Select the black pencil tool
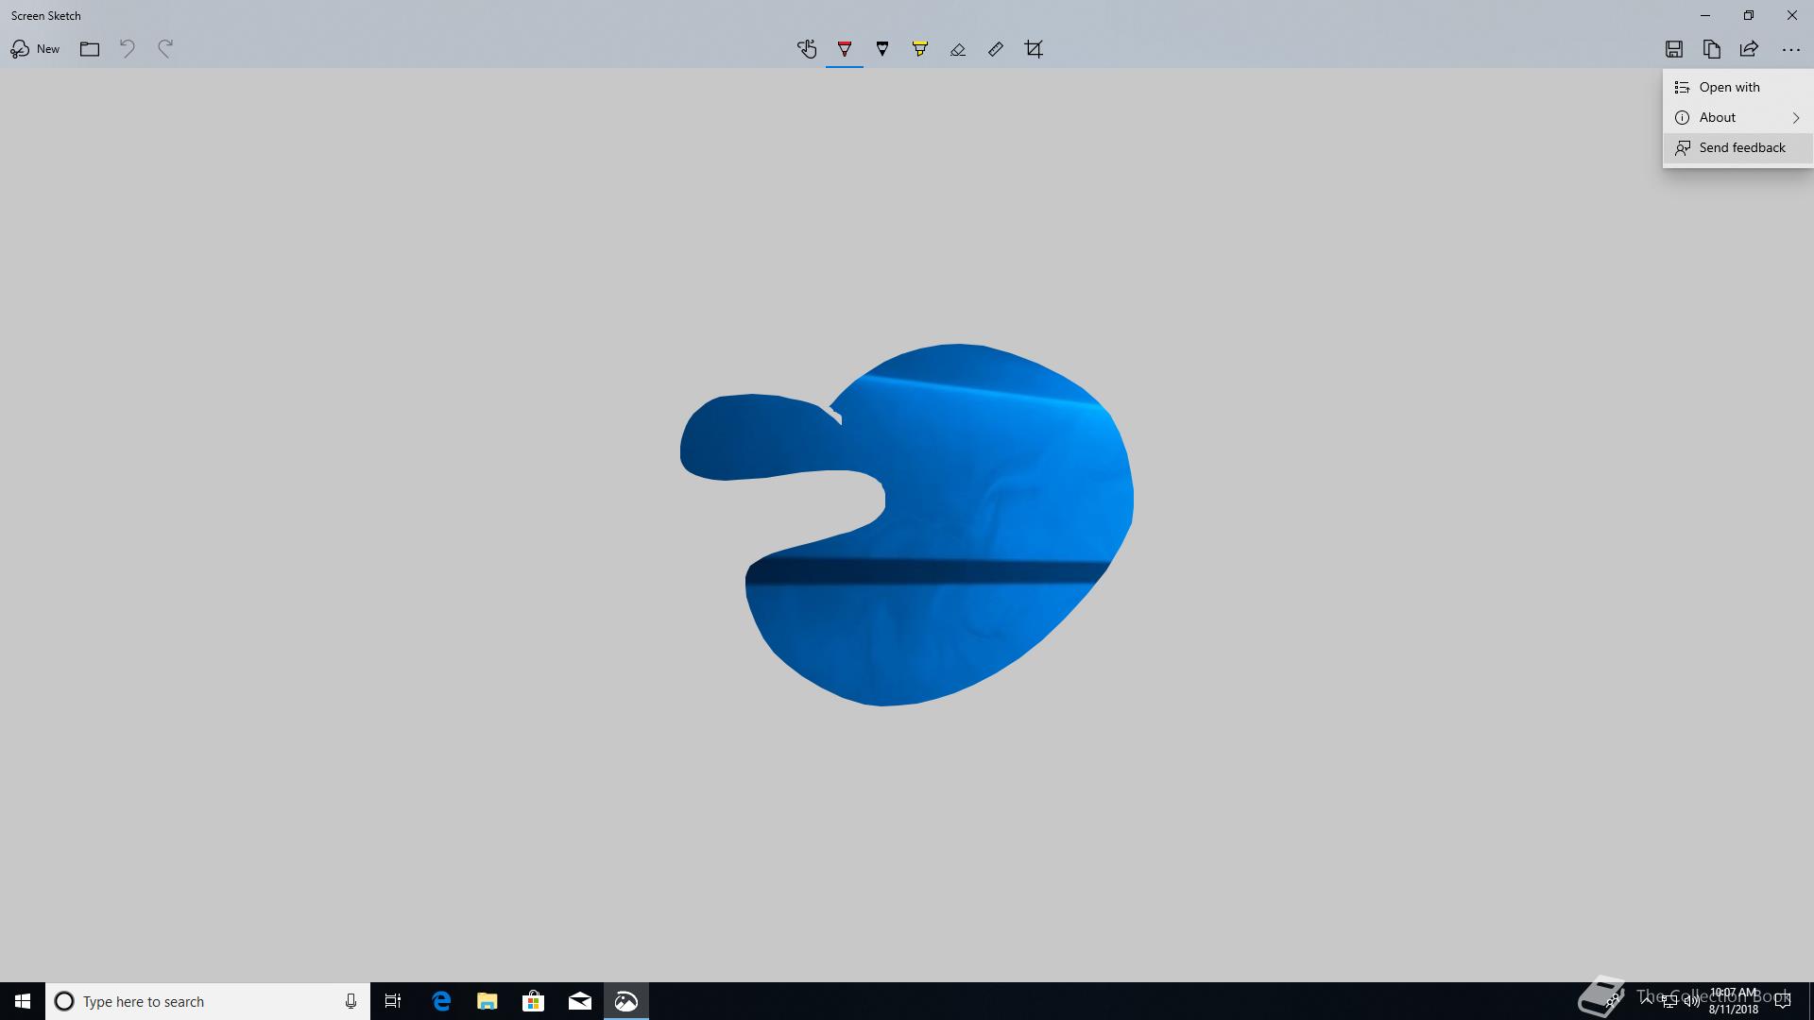This screenshot has width=1814, height=1020. coord(882,49)
